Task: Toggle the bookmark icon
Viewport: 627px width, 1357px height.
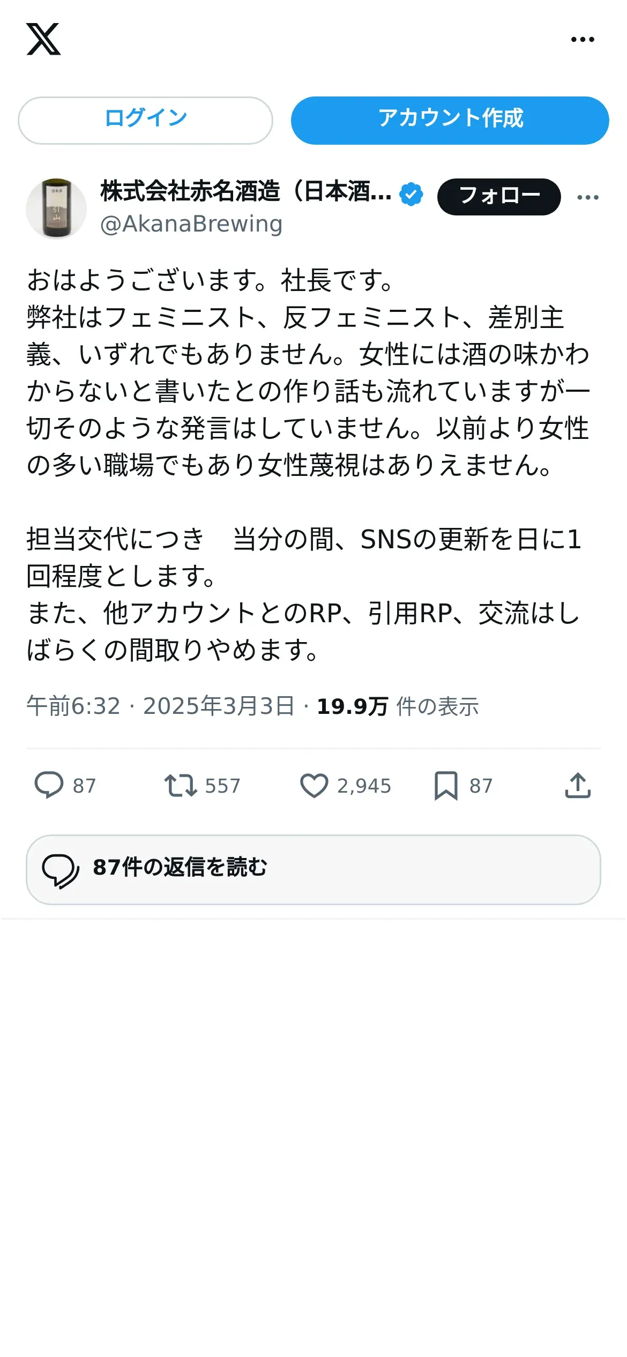Action: 446,786
